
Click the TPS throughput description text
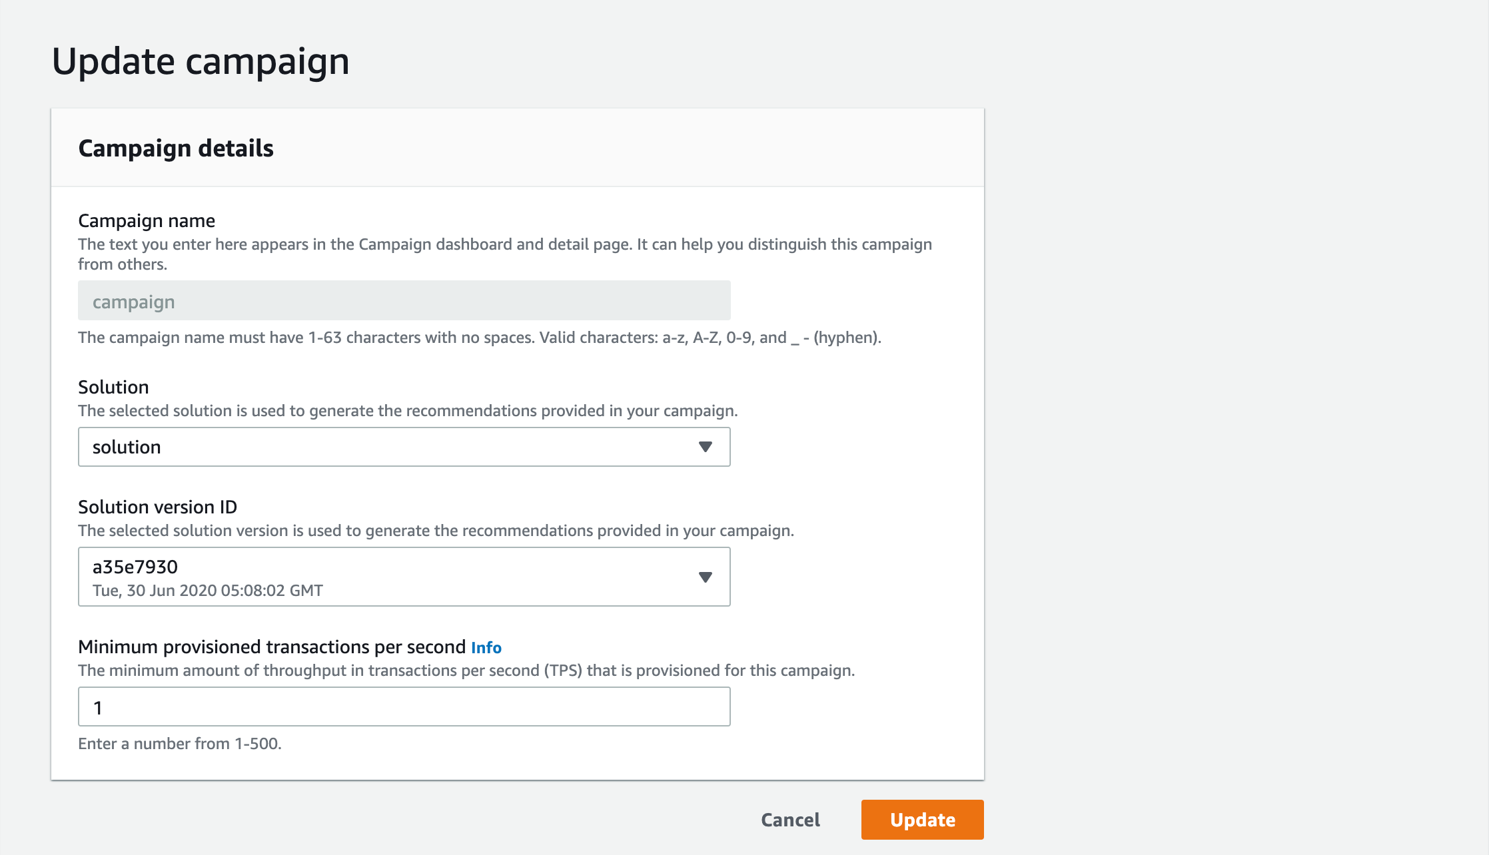click(466, 671)
